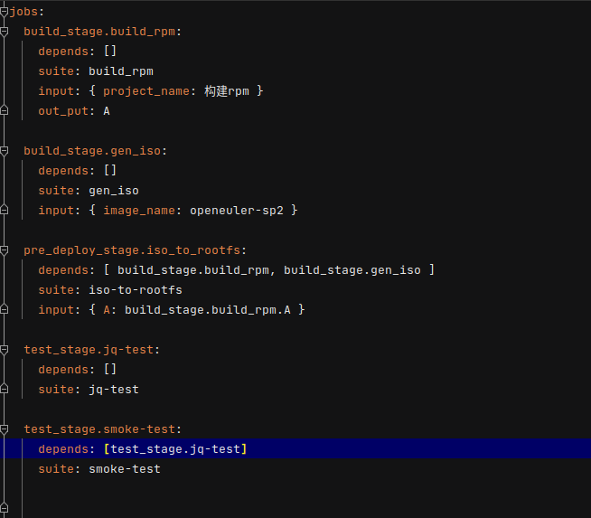Click the out_put key

pos(63,111)
